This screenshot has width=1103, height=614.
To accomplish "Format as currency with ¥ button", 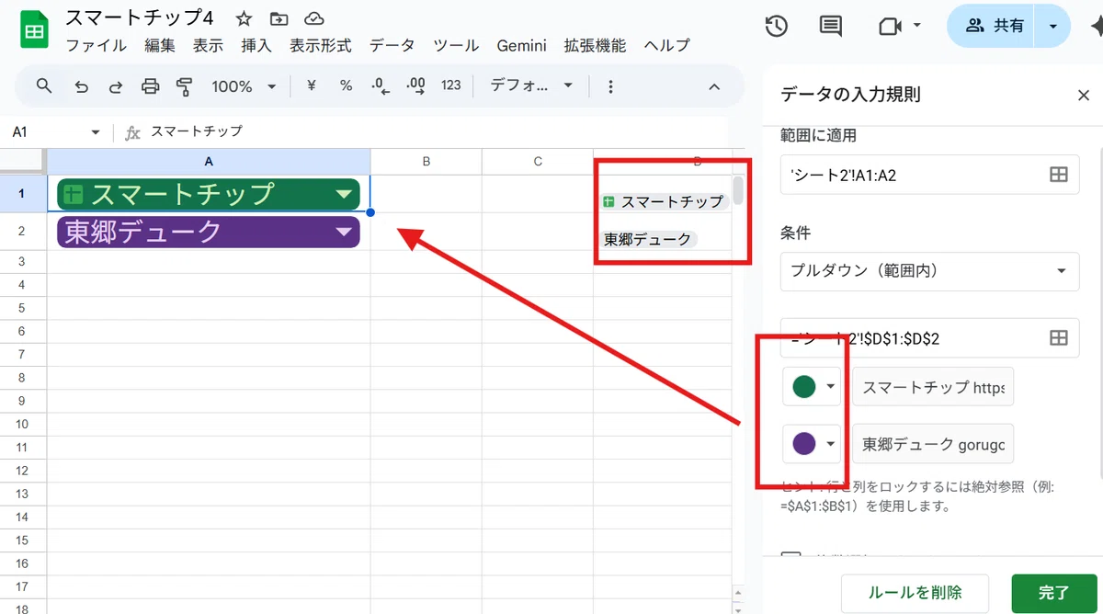I will pyautogui.click(x=311, y=85).
